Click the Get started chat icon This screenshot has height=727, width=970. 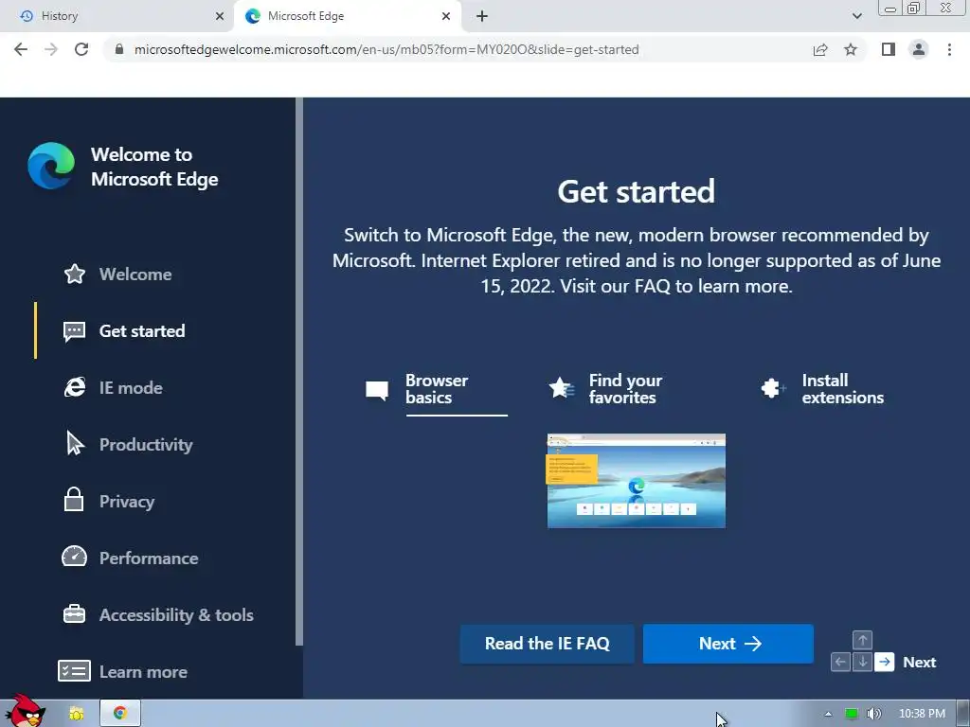tap(74, 331)
